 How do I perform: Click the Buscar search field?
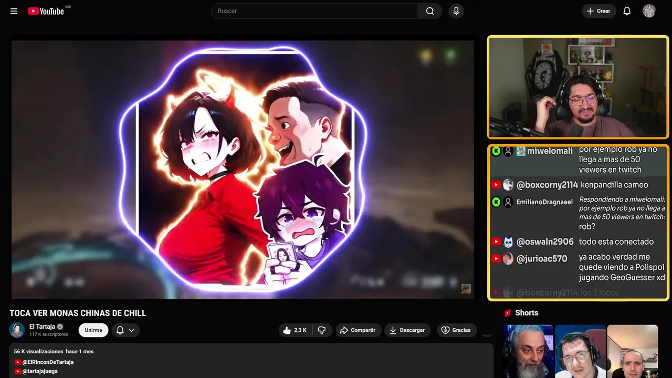[x=314, y=11]
